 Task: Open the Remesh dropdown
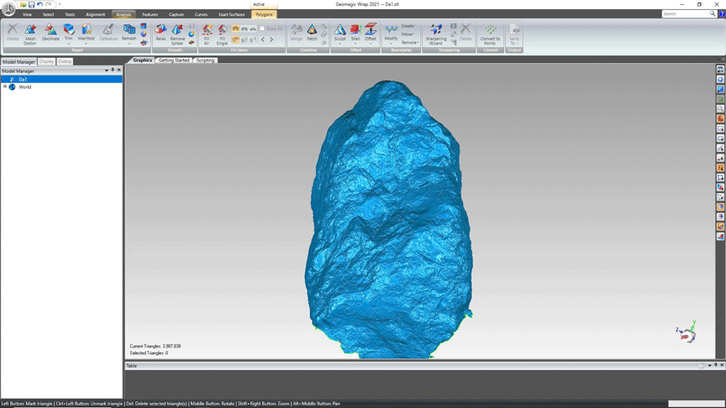pyautogui.click(x=129, y=43)
